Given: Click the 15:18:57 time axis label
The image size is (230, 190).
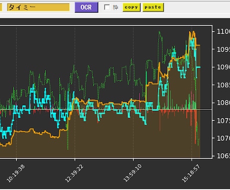Looking at the screenshot, I should click(x=191, y=173).
